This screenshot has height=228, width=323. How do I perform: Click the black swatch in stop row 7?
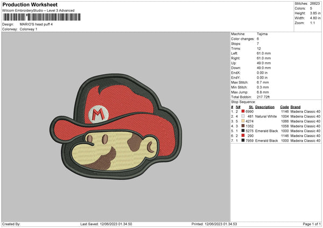click(243, 140)
